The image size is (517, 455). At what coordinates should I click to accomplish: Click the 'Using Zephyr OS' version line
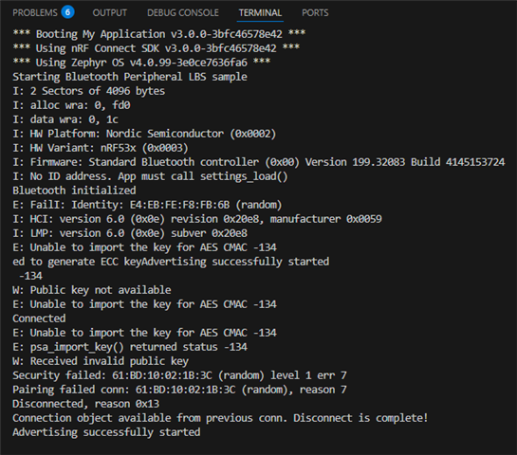point(141,63)
